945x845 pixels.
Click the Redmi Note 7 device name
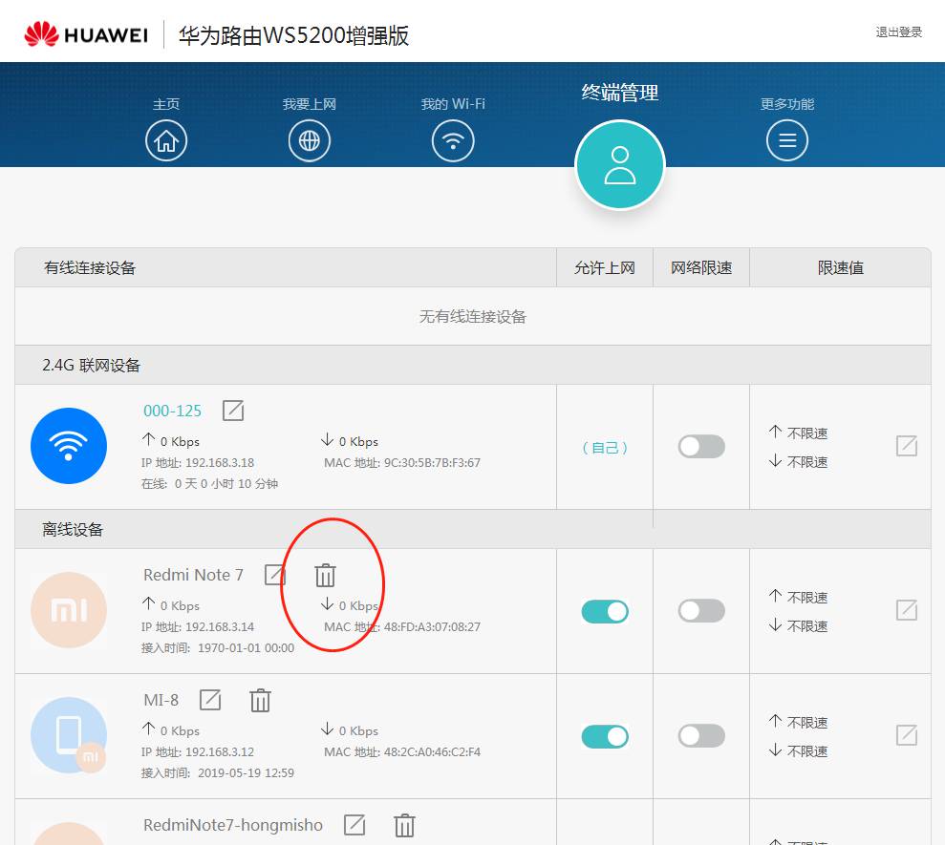pos(193,575)
